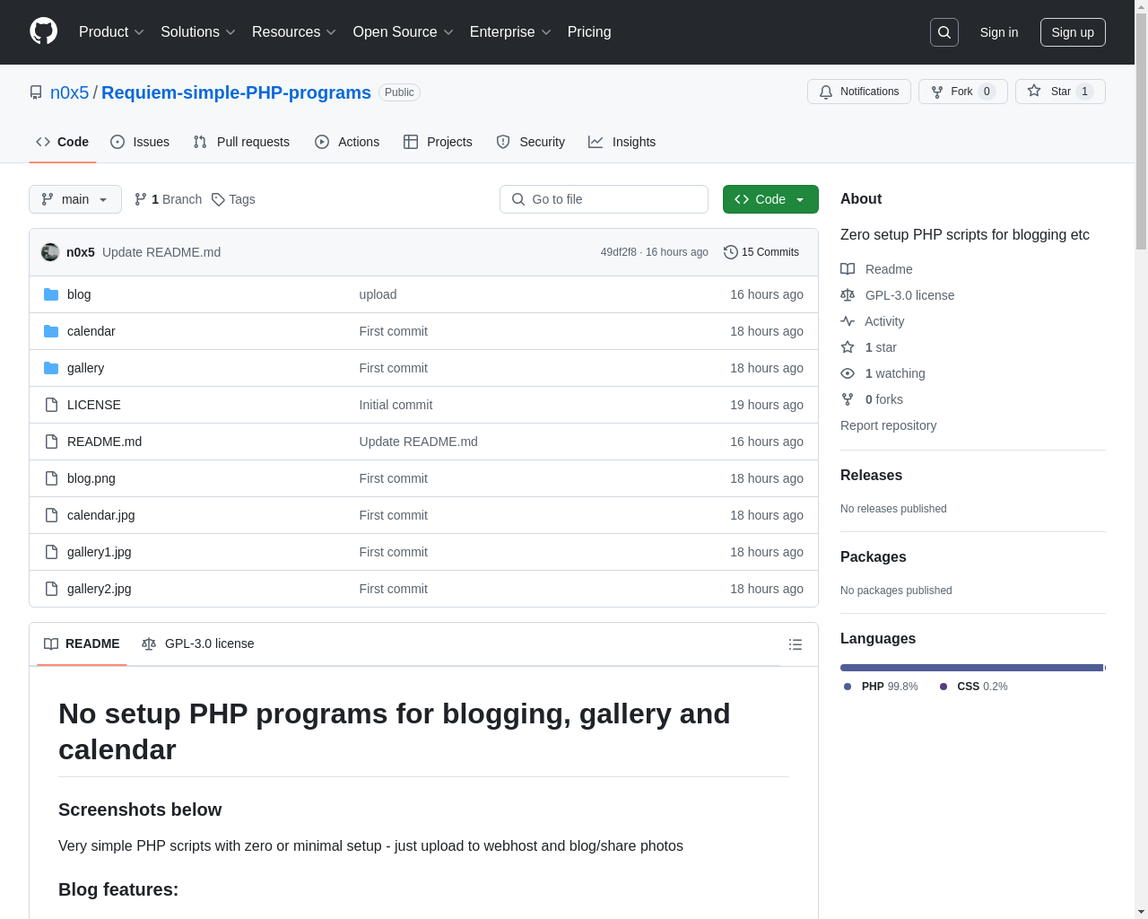This screenshot has height=919, width=1148.
Task: Click the Notifications button
Action: [x=859, y=92]
